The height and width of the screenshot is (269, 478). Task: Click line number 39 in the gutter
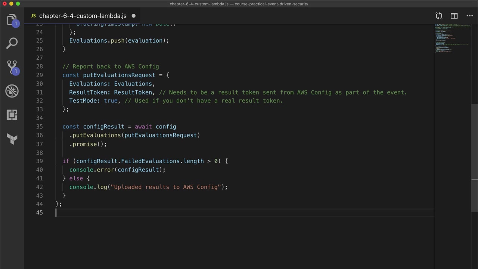point(39,161)
